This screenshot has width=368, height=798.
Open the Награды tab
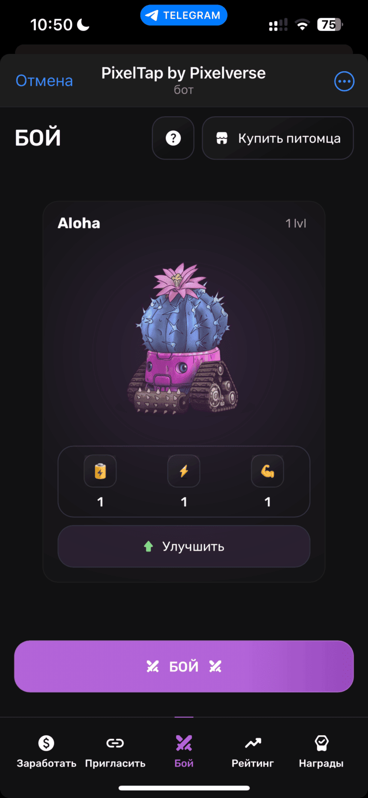321,752
